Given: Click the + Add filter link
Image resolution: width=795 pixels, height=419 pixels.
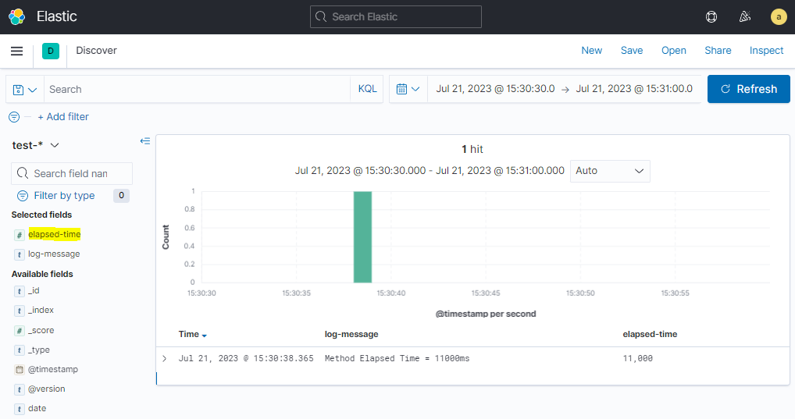Looking at the screenshot, I should [x=63, y=117].
